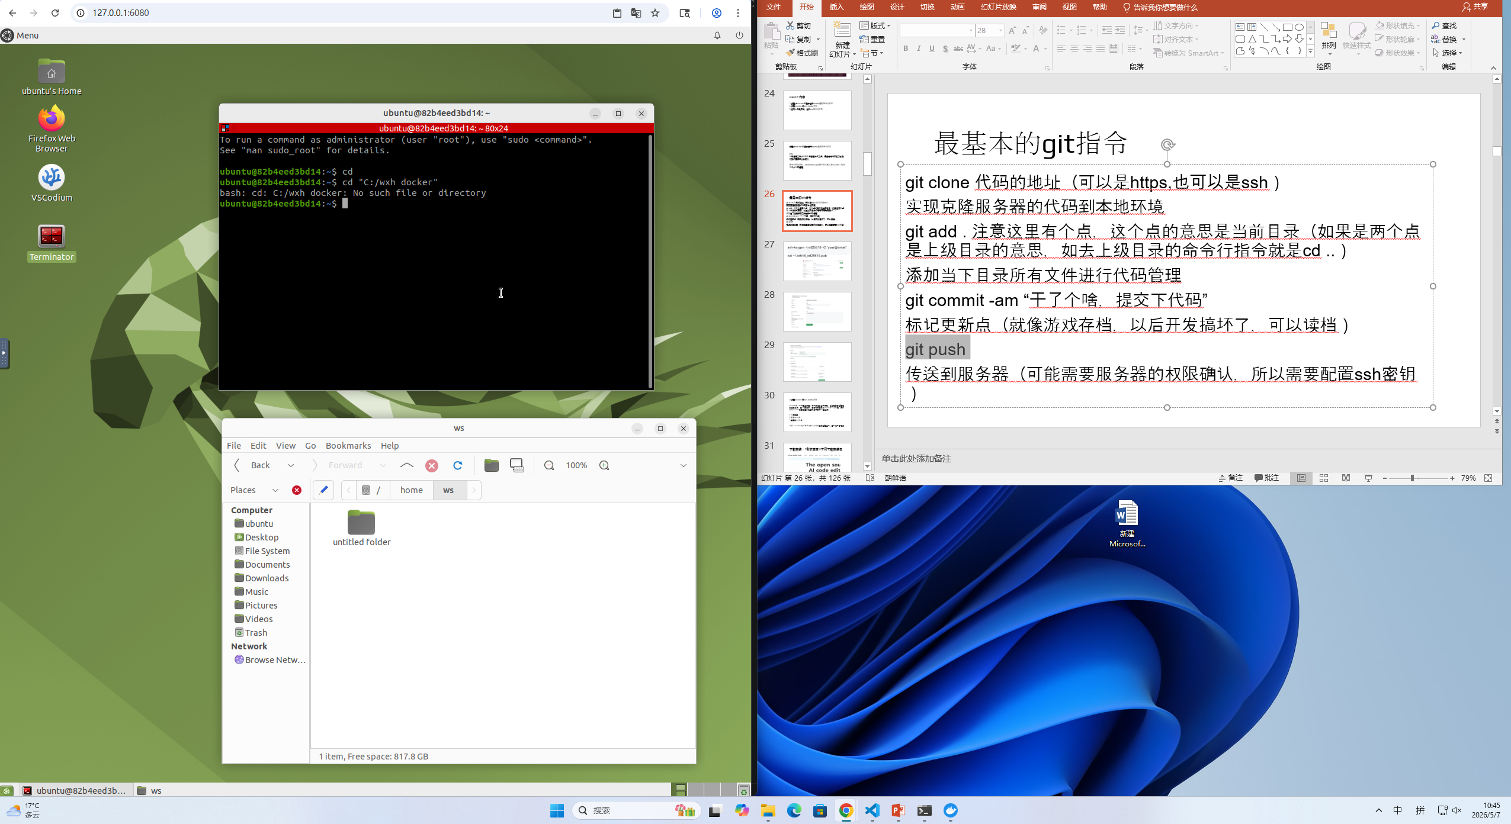1511x824 pixels.
Task: Click the stop loading icon in file manager toolbar
Action: tap(432, 465)
